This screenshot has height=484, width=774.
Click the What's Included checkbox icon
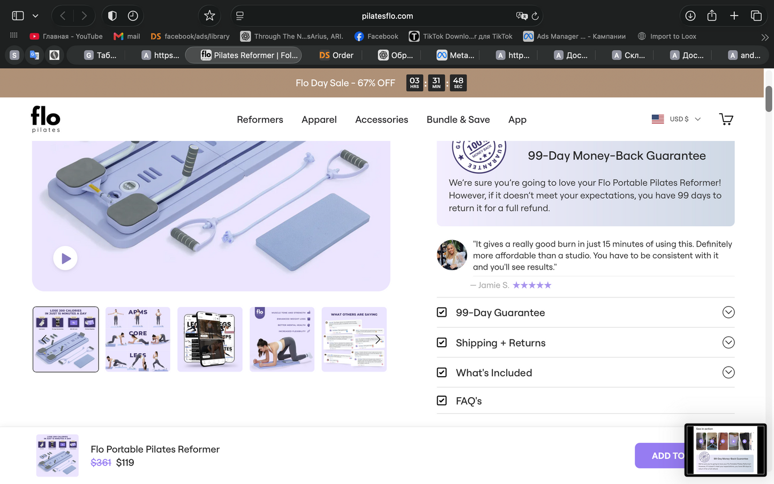tap(441, 372)
